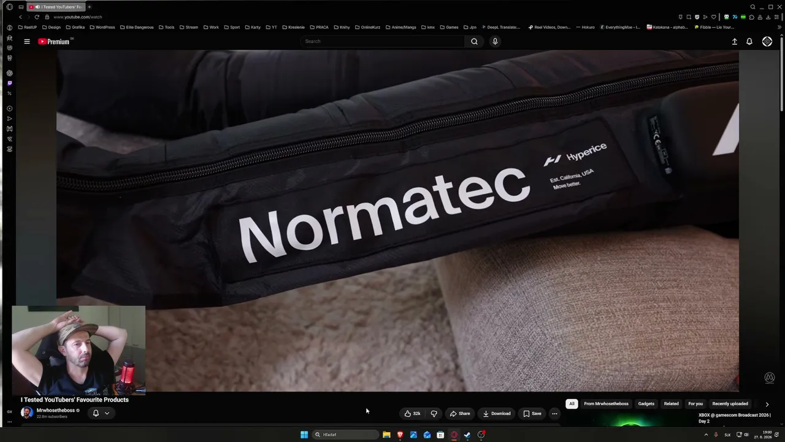Save video to a playlist

[532, 414]
